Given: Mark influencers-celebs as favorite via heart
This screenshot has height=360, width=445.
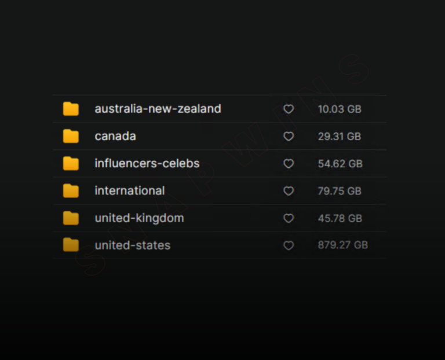Looking at the screenshot, I should [x=289, y=164].
